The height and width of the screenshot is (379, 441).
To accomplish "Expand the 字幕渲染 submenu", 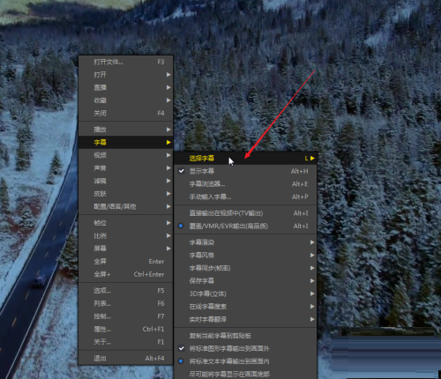I will 246,242.
